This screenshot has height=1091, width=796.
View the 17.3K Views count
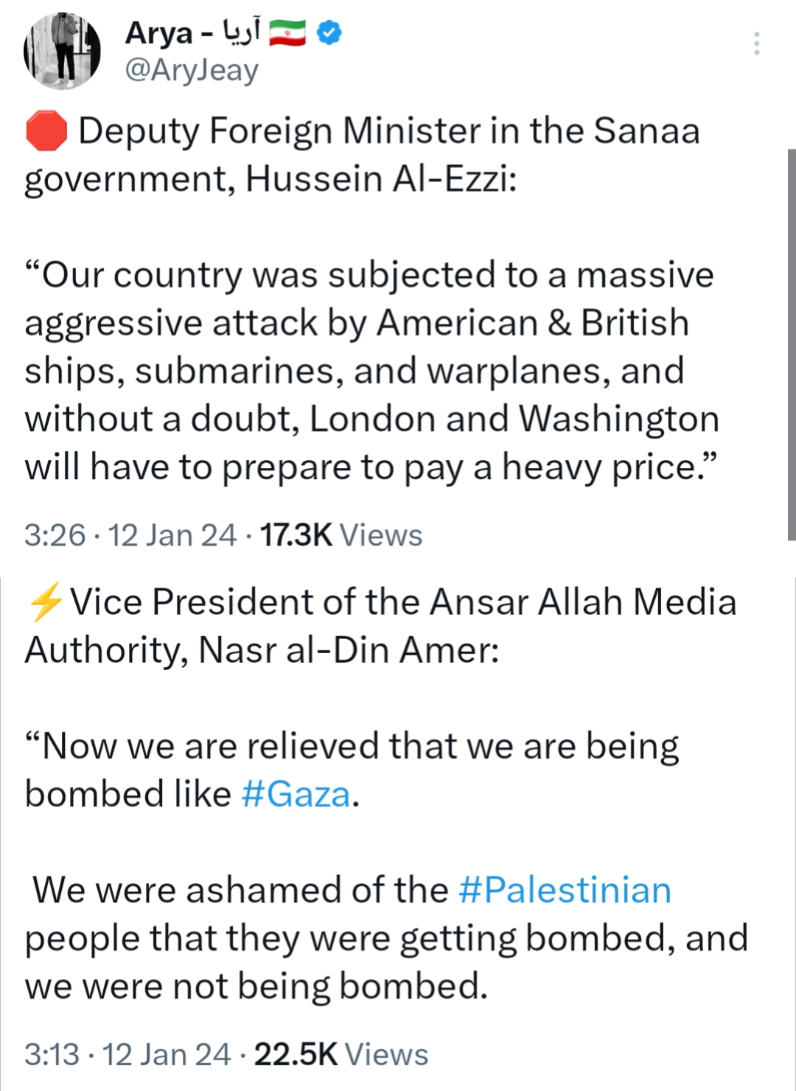click(x=341, y=535)
